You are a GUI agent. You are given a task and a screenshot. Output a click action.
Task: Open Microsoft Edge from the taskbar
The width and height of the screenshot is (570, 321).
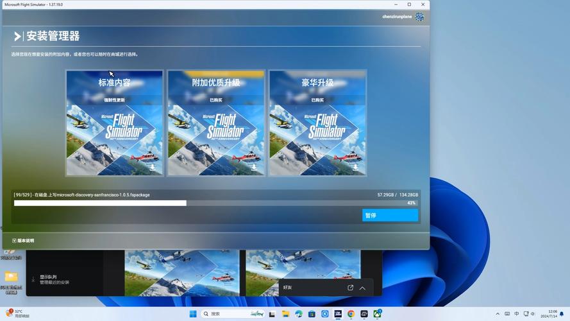coord(299,314)
